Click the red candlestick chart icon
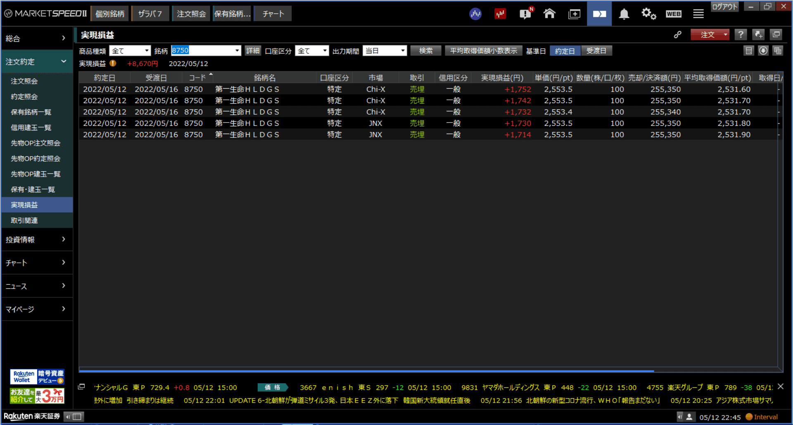The height and width of the screenshot is (425, 793). (x=500, y=14)
